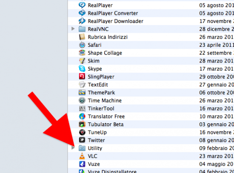Click the RealPlayer Converter icon
The height and width of the screenshot is (173, 234).
[82, 13]
